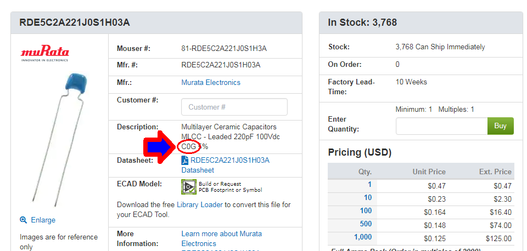Select quantity 500 price break

366,224
